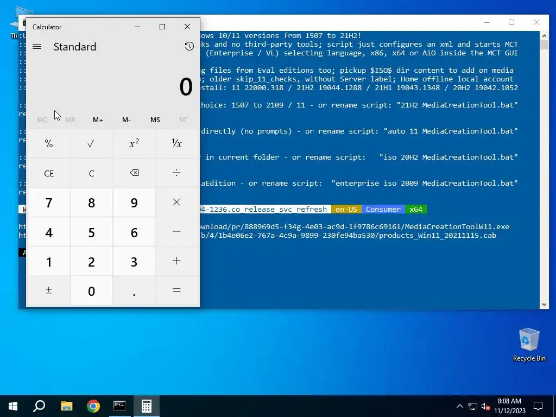This screenshot has height=417, width=556.
Task: Click the CE clear entry button
Action: pos(49,173)
